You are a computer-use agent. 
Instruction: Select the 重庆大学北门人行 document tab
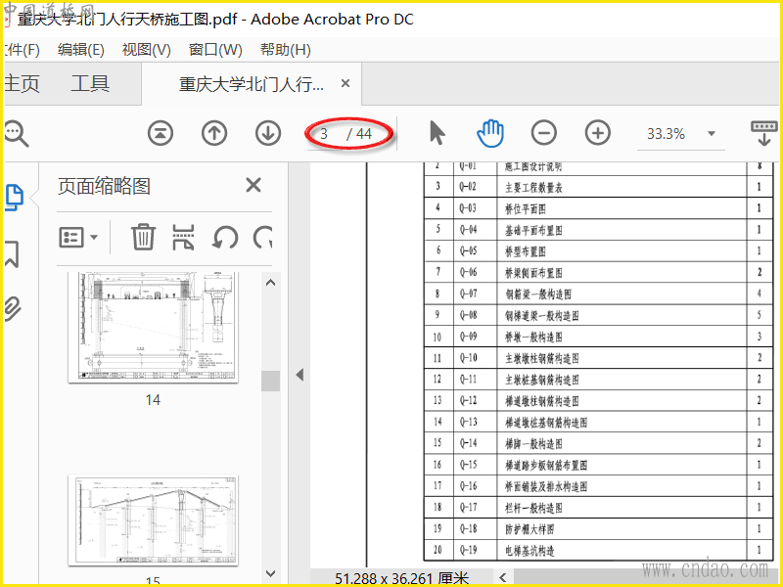[252, 84]
